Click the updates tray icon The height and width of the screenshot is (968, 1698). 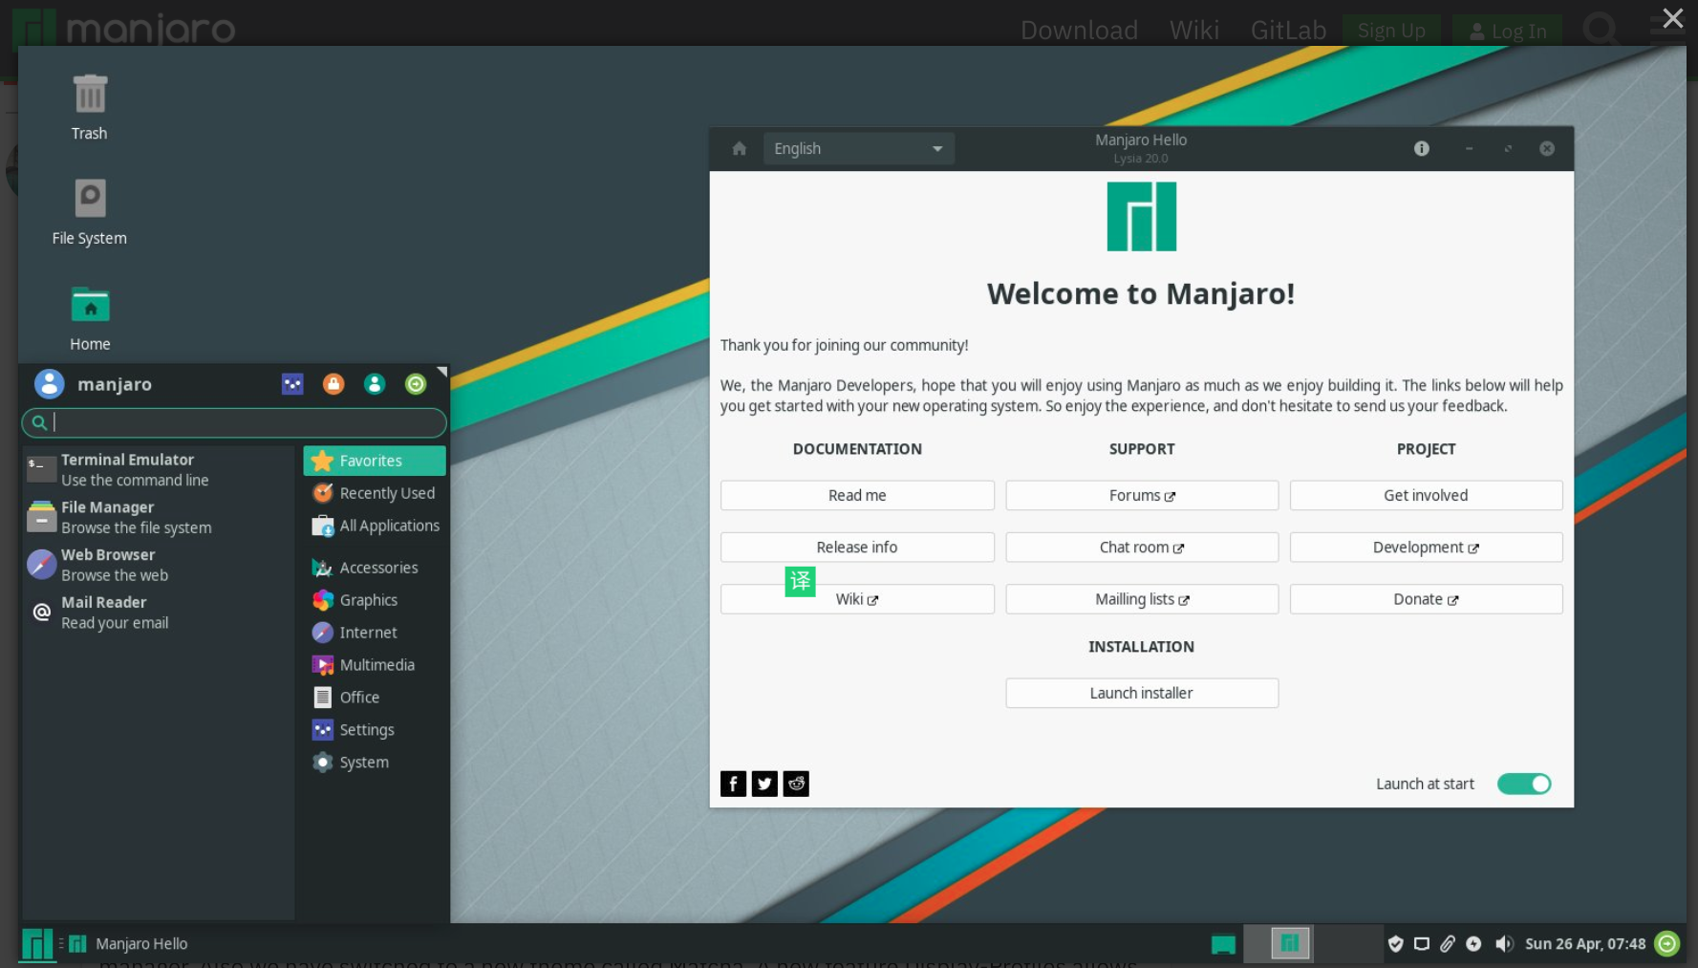click(1473, 944)
